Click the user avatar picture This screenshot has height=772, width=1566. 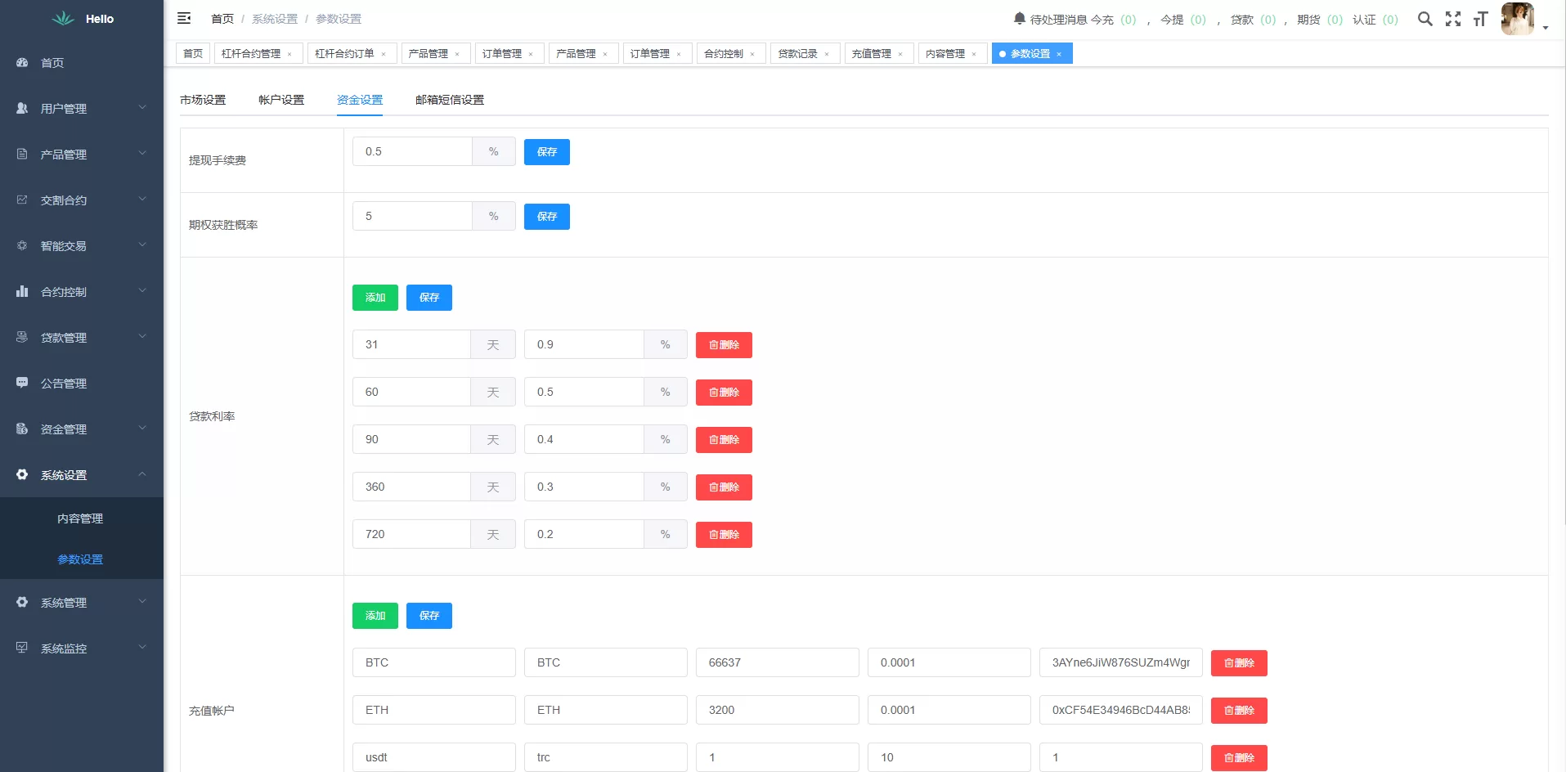[1518, 19]
